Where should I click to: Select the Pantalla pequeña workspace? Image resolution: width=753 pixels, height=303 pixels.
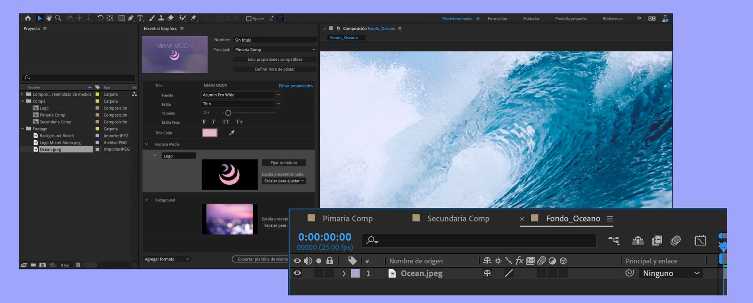click(x=571, y=19)
